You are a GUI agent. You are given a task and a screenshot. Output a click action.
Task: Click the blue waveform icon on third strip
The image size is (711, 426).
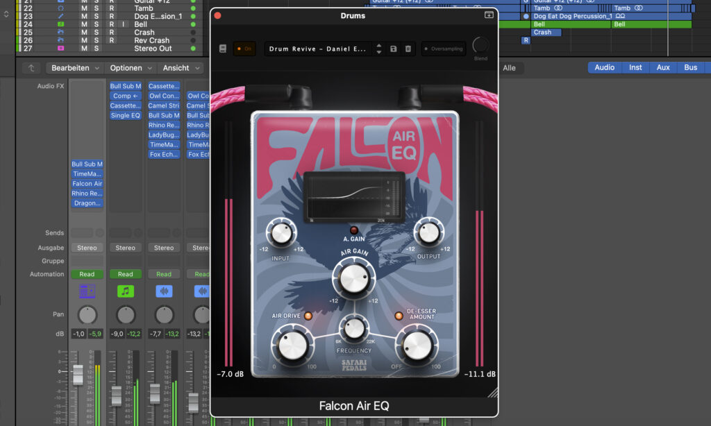pos(164,291)
